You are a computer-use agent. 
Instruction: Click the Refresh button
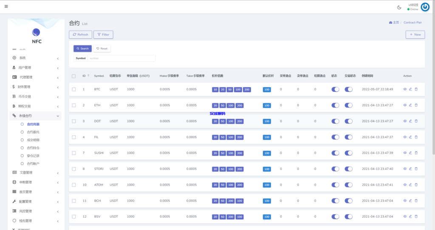80,34
